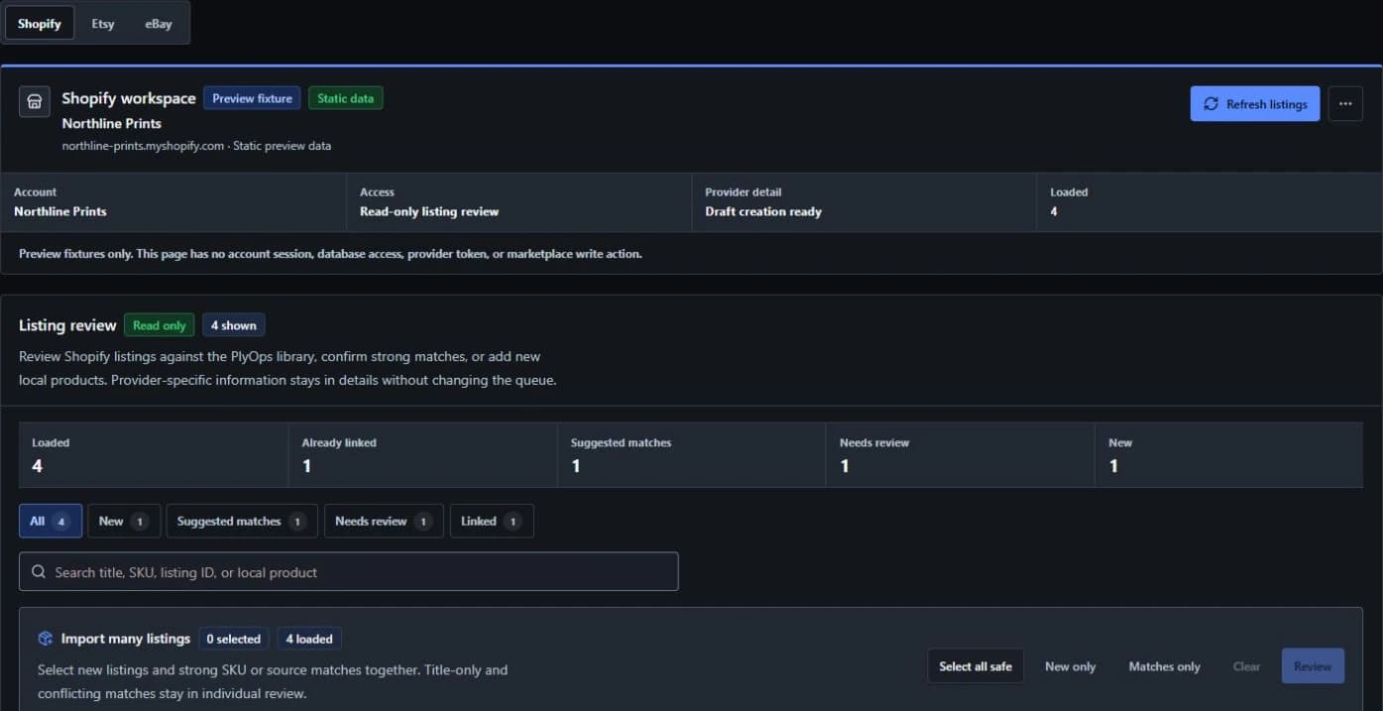Click the Northline Prints account value
1383x711 pixels.
point(60,211)
